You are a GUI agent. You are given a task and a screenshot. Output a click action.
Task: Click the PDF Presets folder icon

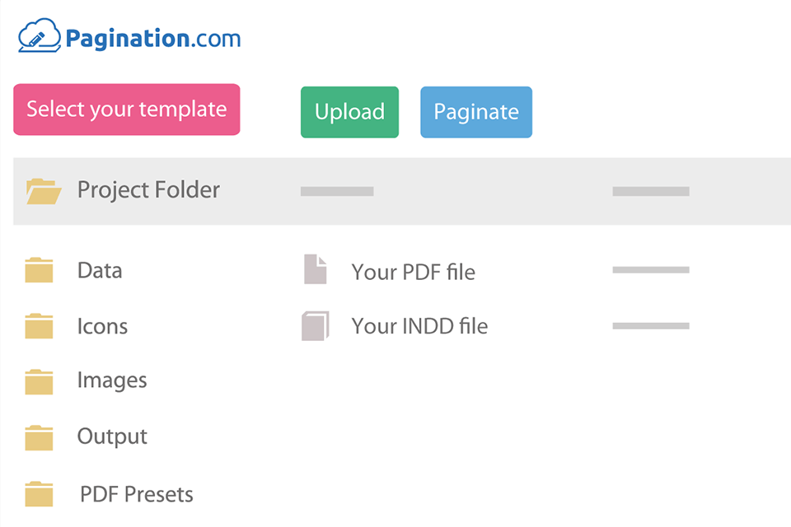pyautogui.click(x=39, y=494)
